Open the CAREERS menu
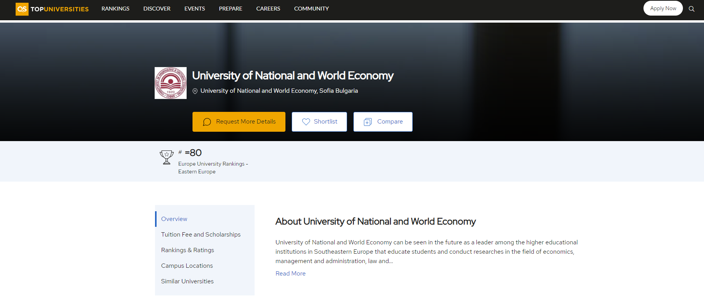 [x=268, y=9]
